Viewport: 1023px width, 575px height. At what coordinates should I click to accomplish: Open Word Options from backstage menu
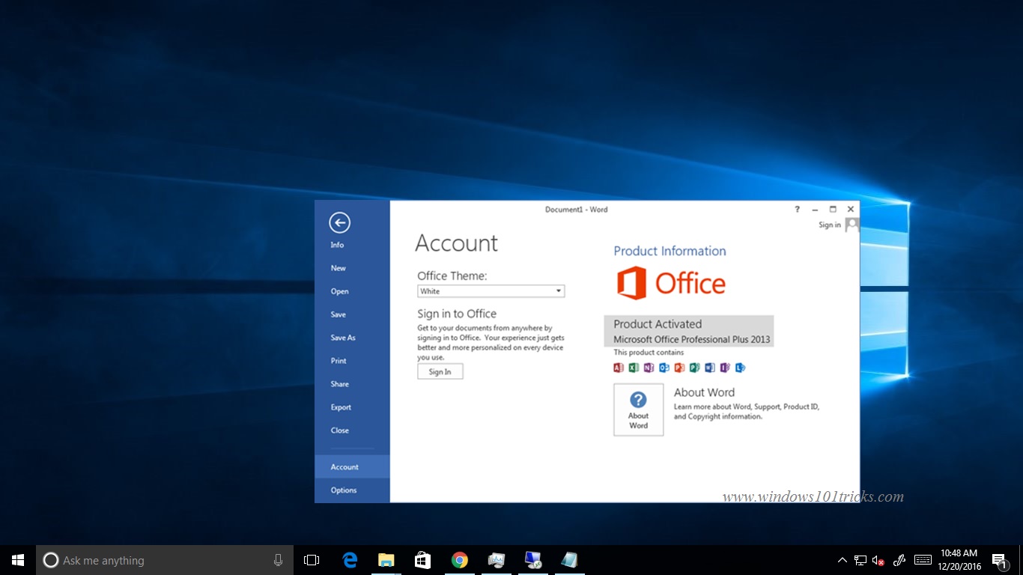[344, 490]
